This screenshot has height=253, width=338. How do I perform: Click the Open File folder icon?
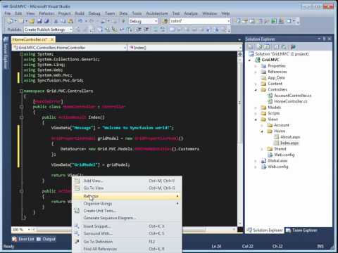point(32,21)
